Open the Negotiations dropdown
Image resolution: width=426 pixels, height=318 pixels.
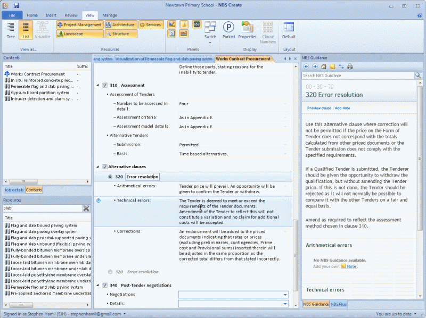(285, 294)
